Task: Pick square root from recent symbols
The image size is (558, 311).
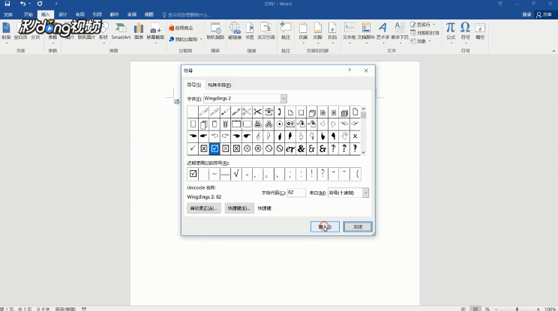Action: pyautogui.click(x=236, y=174)
